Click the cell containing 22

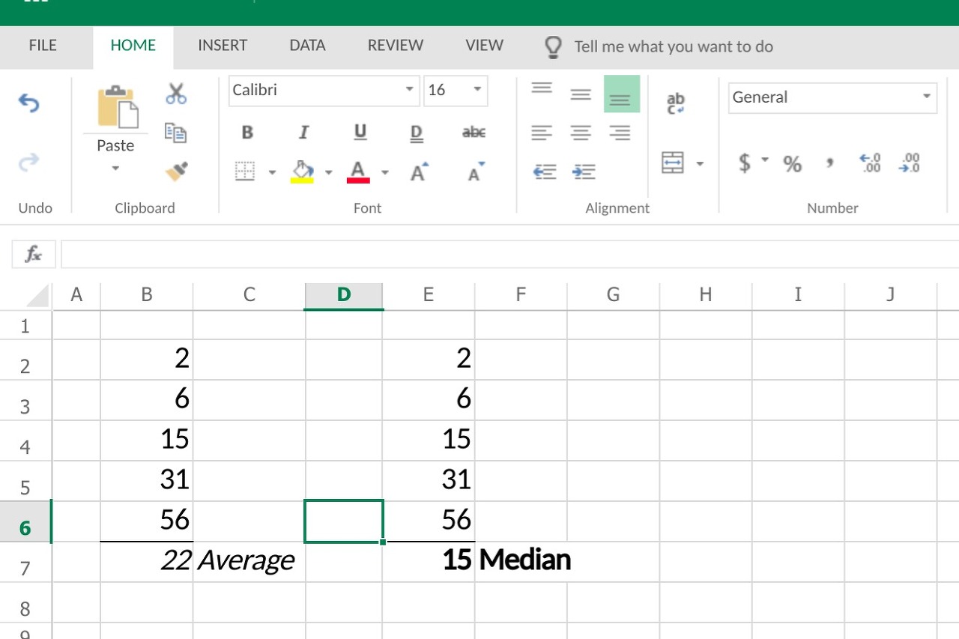click(x=147, y=561)
